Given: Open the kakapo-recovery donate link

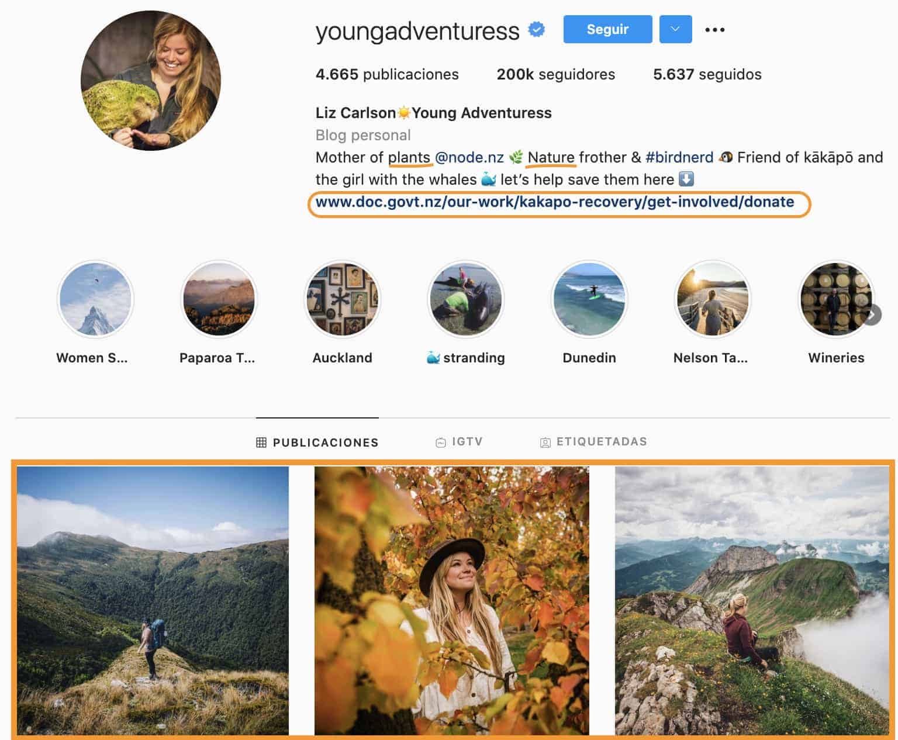Looking at the screenshot, I should point(554,202).
